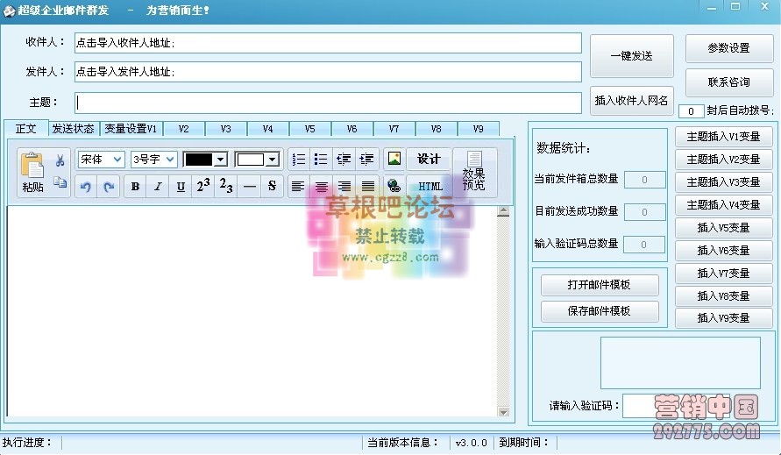Viewport: 781px width, 455px height.
Task: Open the 宋体 font dropdown
Action: tap(101, 160)
